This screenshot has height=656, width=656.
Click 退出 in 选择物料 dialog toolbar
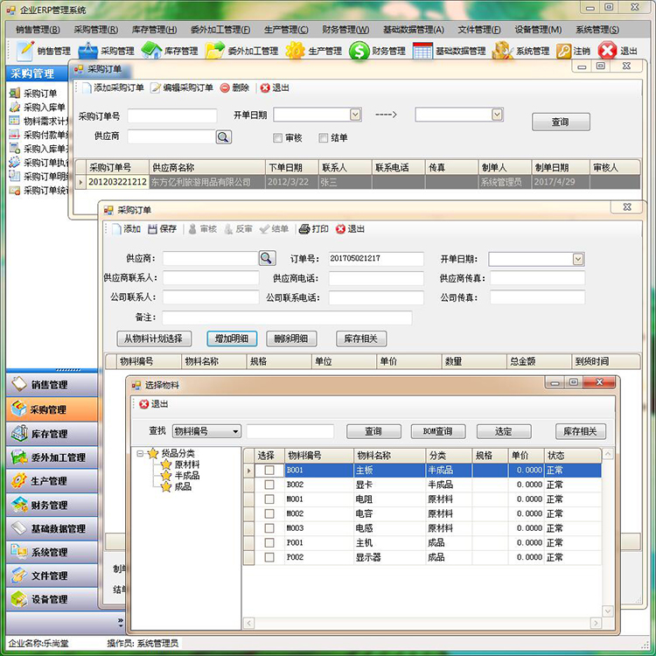coord(154,404)
